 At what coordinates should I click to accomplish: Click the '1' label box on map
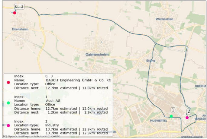tap(173, 110)
